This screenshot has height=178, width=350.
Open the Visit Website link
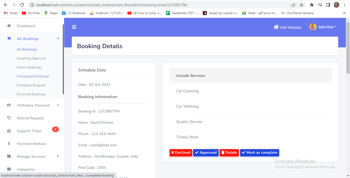287,27
